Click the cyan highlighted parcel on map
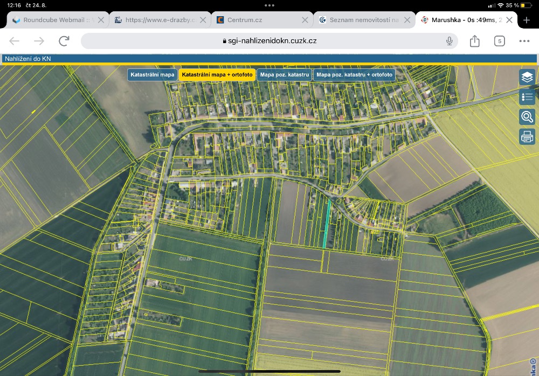 (x=327, y=224)
